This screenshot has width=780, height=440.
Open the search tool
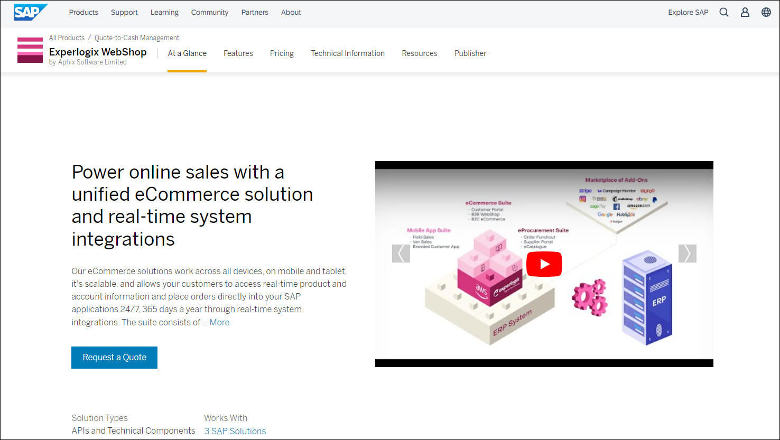(723, 12)
